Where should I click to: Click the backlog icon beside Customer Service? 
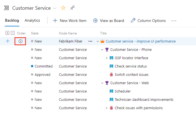[6, 8]
